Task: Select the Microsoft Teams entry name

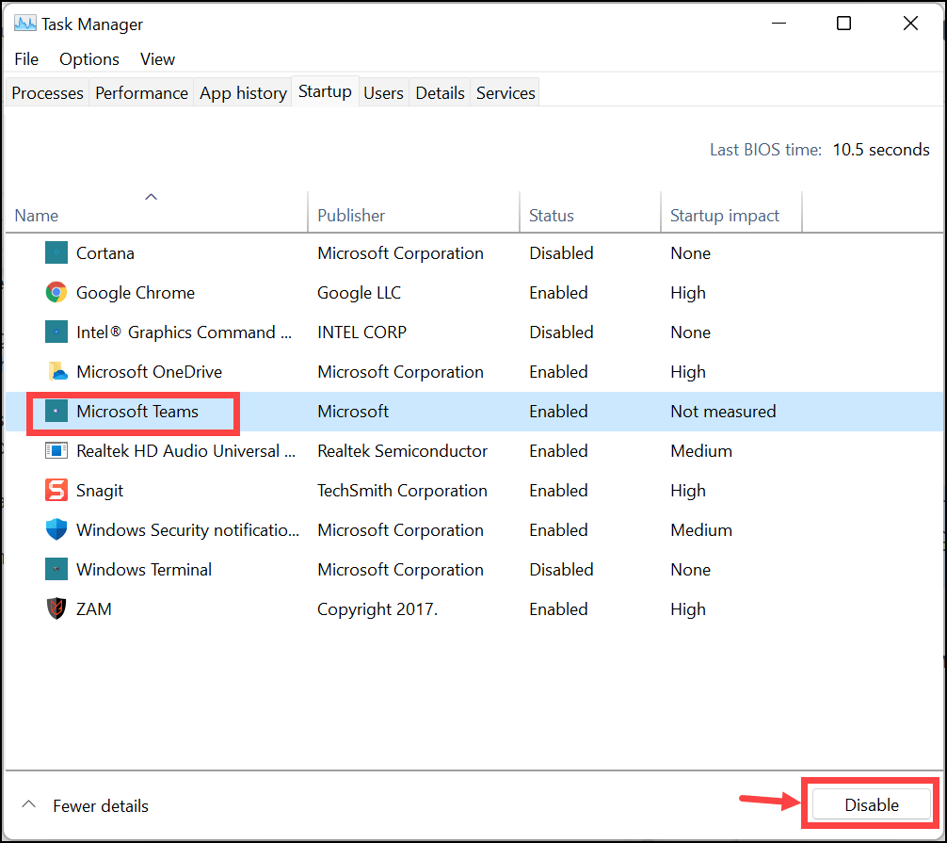Action: 137,411
